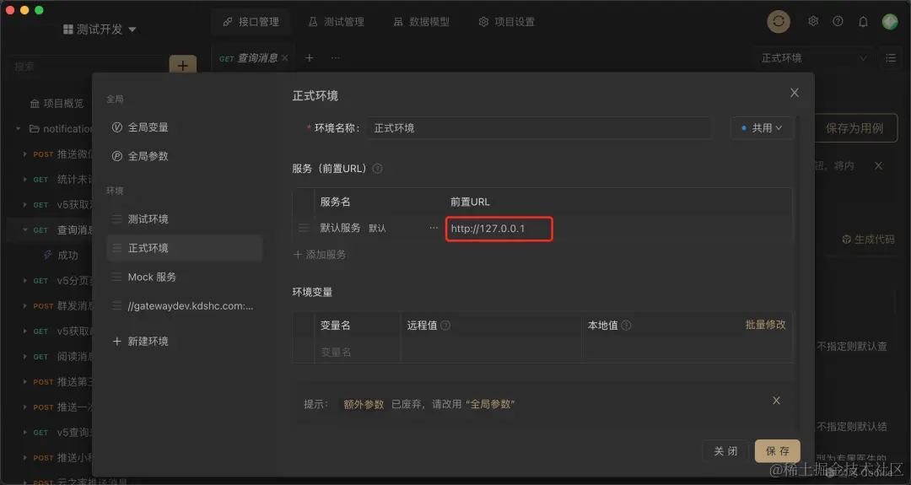
Task: Click the 前置URL http://127.0.0.1 field
Action: pos(499,229)
